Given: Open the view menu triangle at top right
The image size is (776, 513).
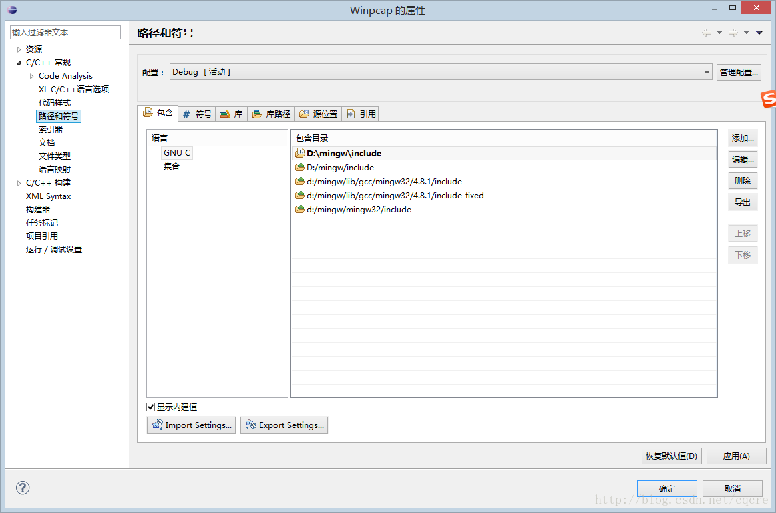Looking at the screenshot, I should point(759,33).
